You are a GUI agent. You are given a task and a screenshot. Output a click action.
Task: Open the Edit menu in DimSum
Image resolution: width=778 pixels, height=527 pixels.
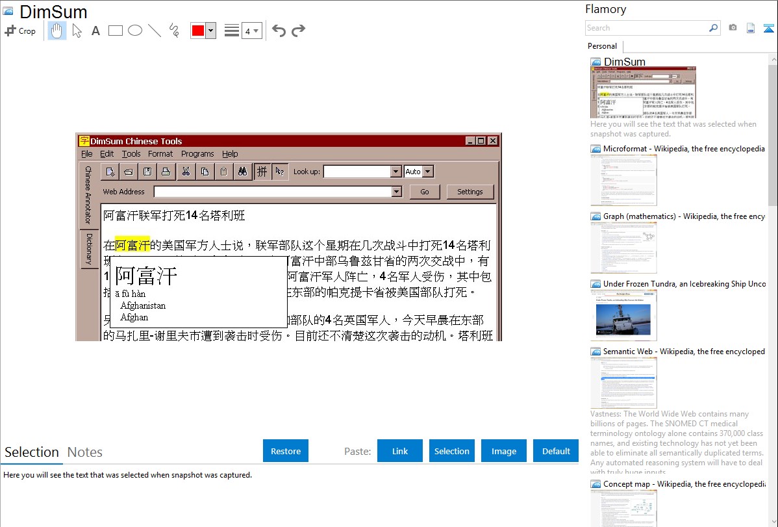coord(107,154)
